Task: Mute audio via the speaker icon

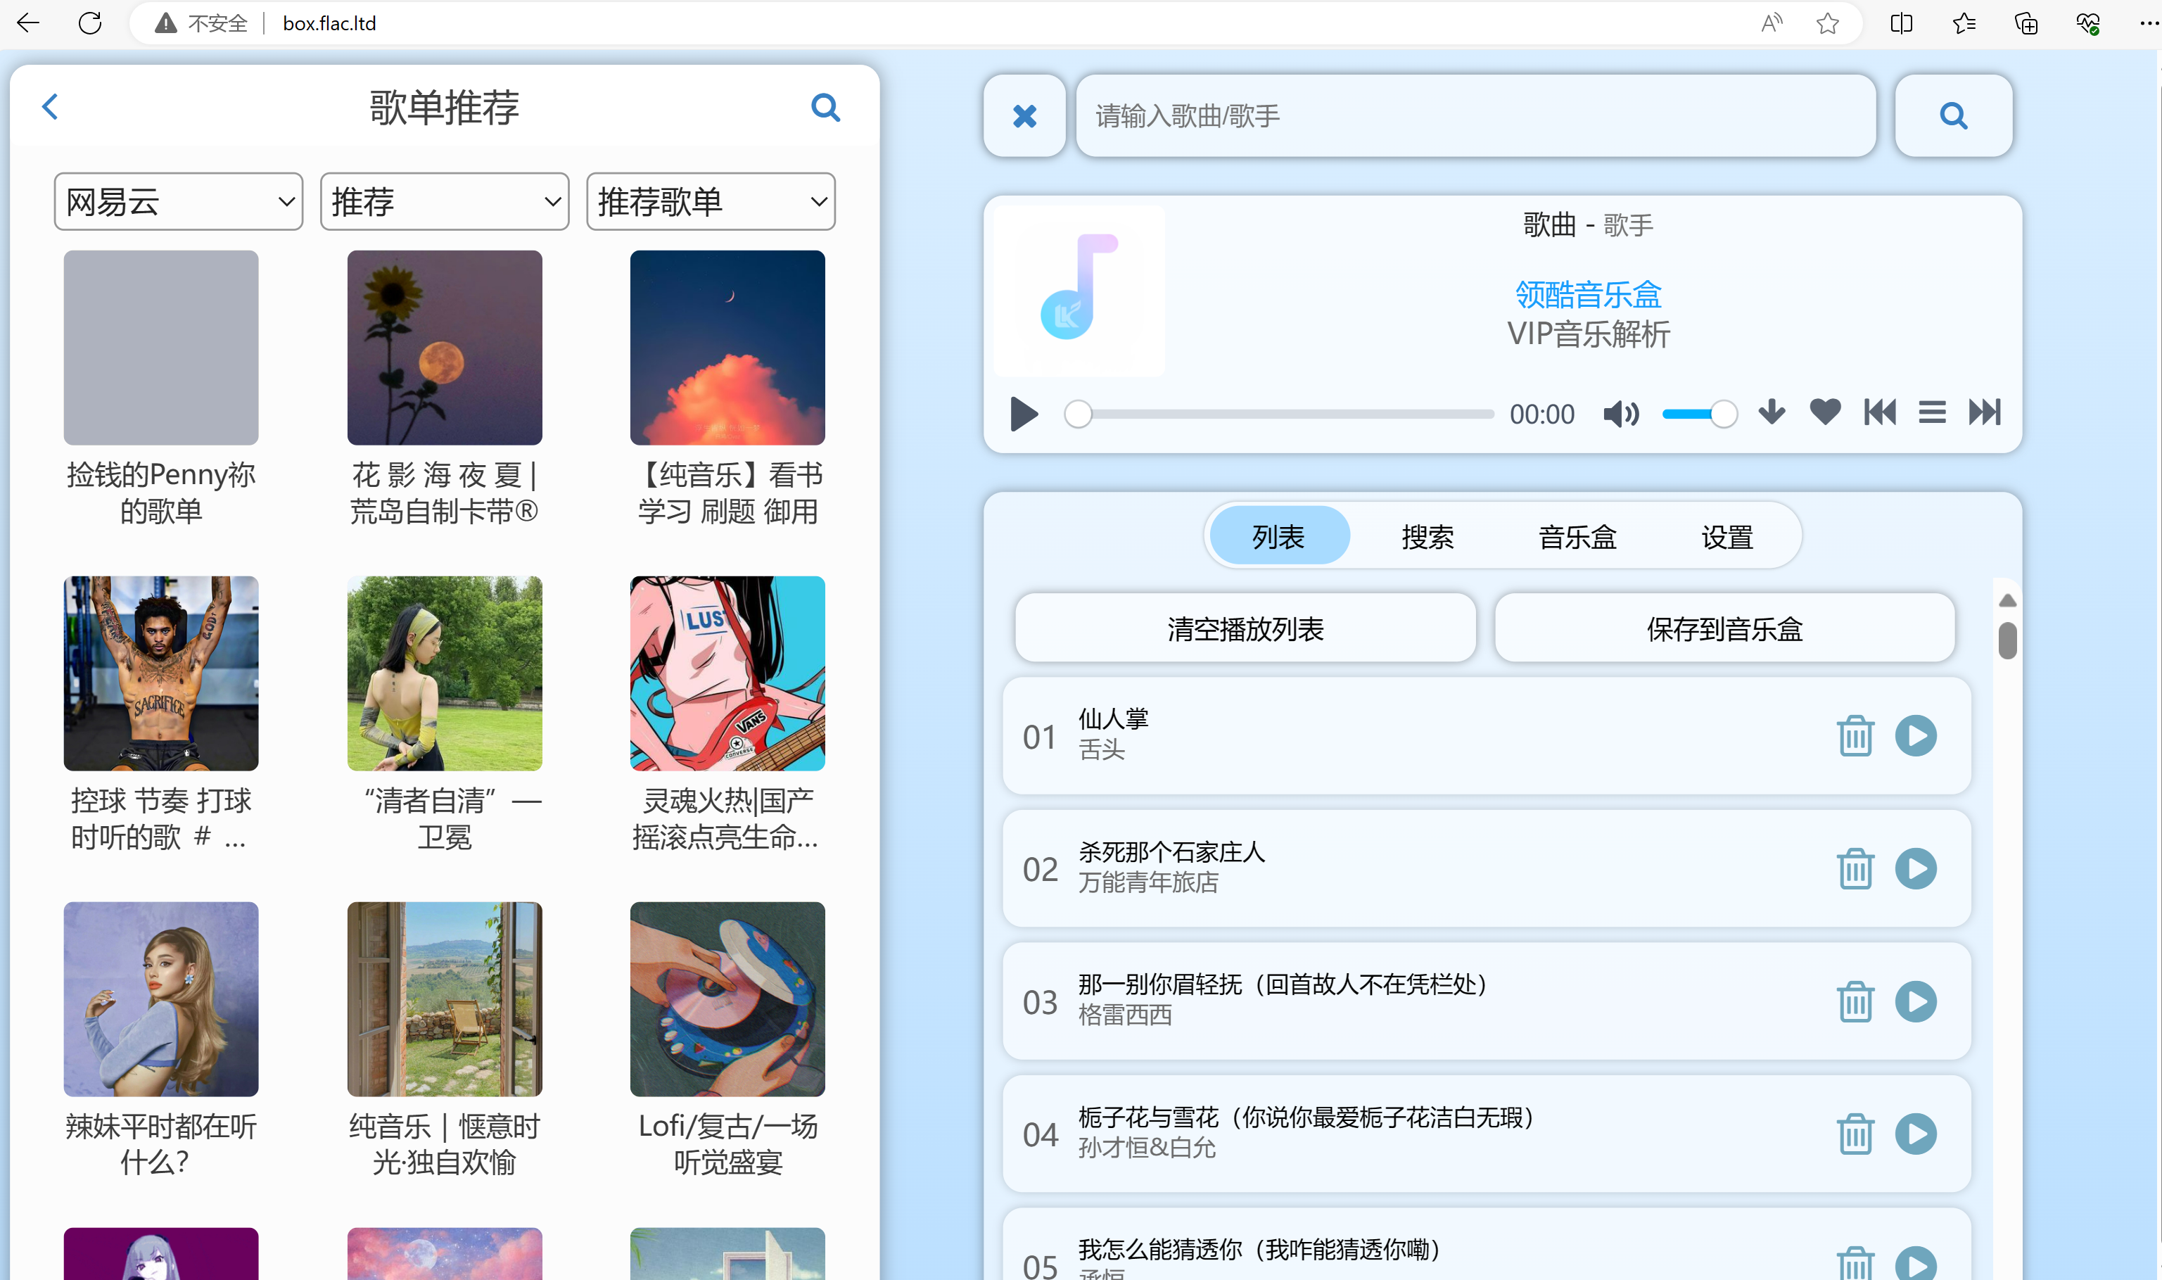Action: coord(1620,414)
